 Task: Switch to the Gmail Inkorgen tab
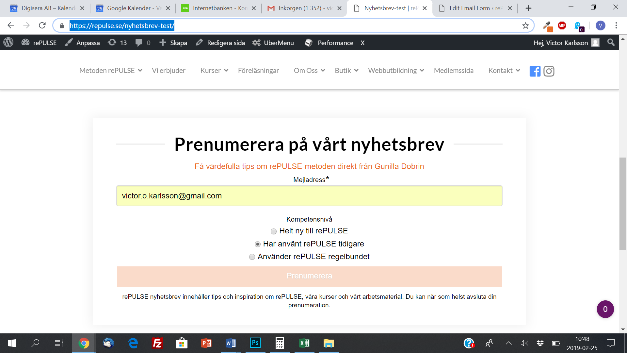305,8
